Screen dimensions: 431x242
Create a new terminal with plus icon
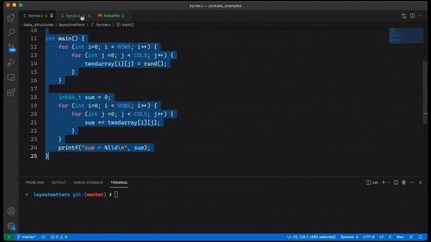point(383,182)
